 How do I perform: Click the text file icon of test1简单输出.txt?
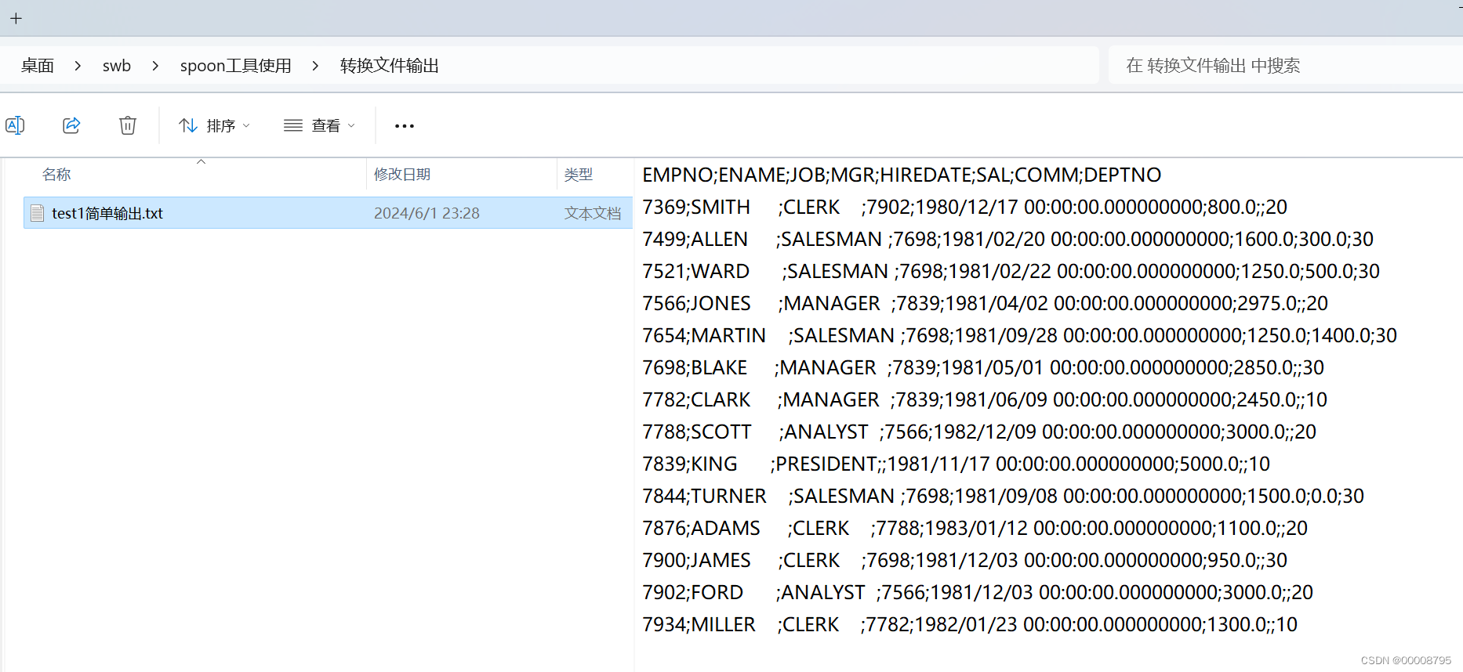(37, 213)
